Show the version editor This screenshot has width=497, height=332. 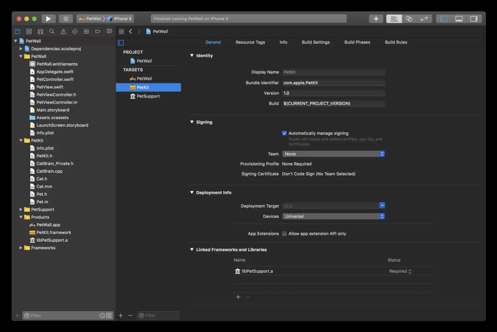click(x=424, y=19)
